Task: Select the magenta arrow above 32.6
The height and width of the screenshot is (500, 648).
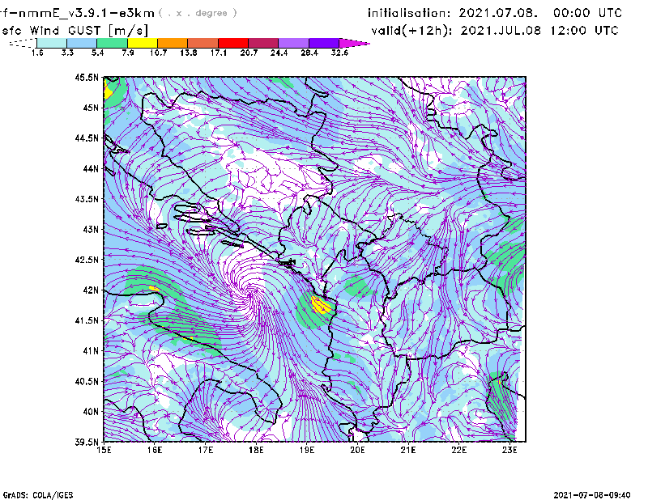Action: [x=354, y=43]
